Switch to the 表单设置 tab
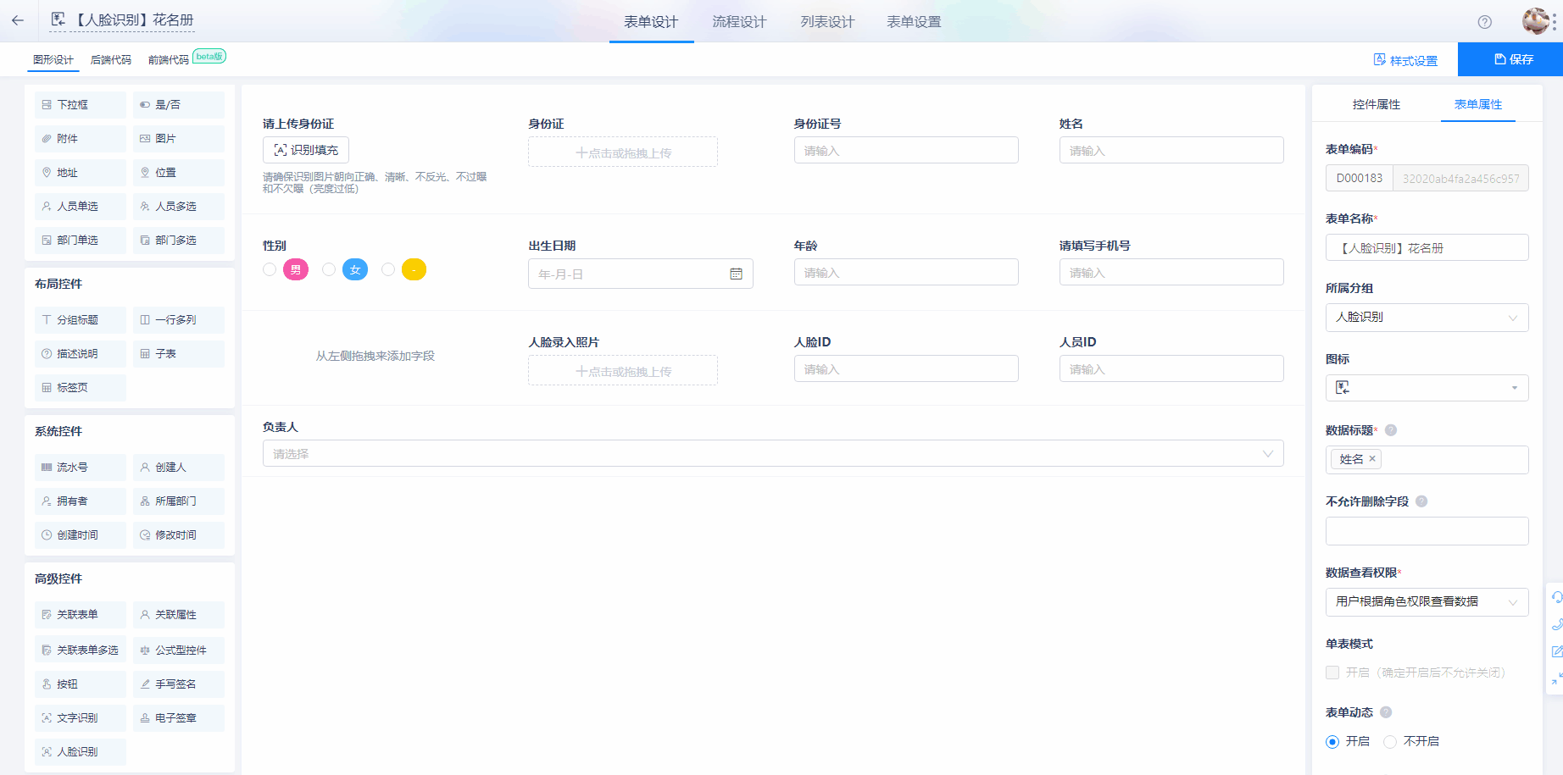The height and width of the screenshot is (775, 1563). click(914, 22)
